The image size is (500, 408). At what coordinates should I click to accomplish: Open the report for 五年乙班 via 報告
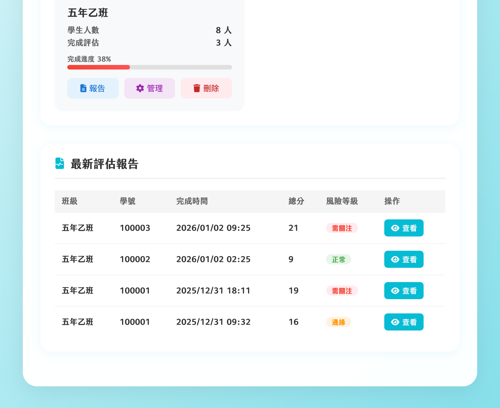point(93,88)
